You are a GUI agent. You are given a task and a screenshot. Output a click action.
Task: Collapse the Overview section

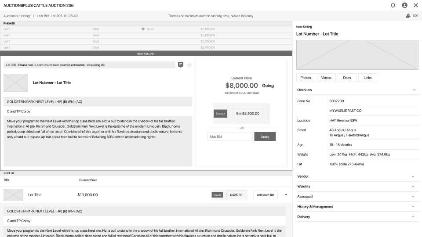click(x=414, y=90)
